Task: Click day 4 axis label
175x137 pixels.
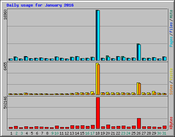Action: point(27,133)
